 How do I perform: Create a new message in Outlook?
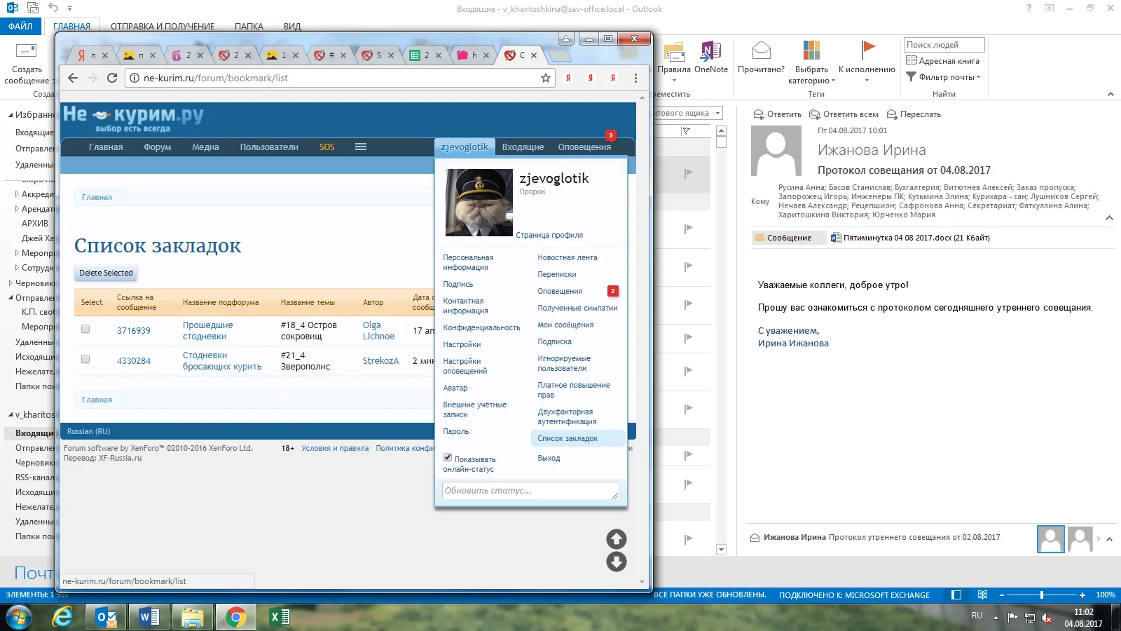(27, 64)
